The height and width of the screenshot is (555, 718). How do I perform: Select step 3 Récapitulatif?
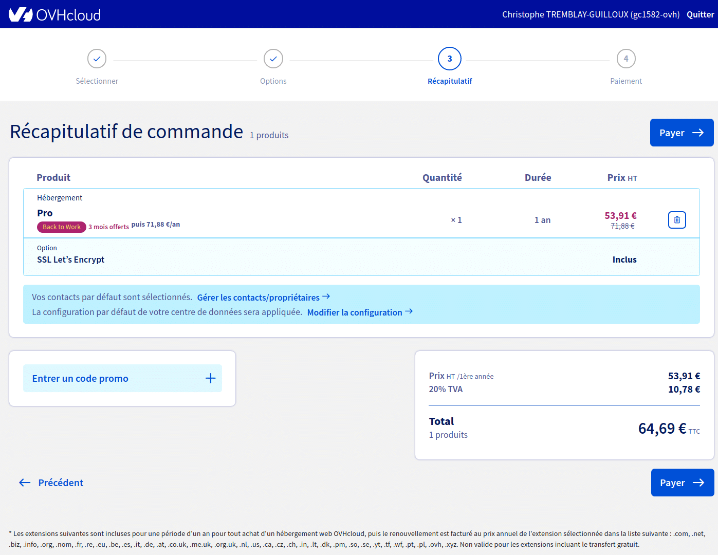pyautogui.click(x=450, y=67)
